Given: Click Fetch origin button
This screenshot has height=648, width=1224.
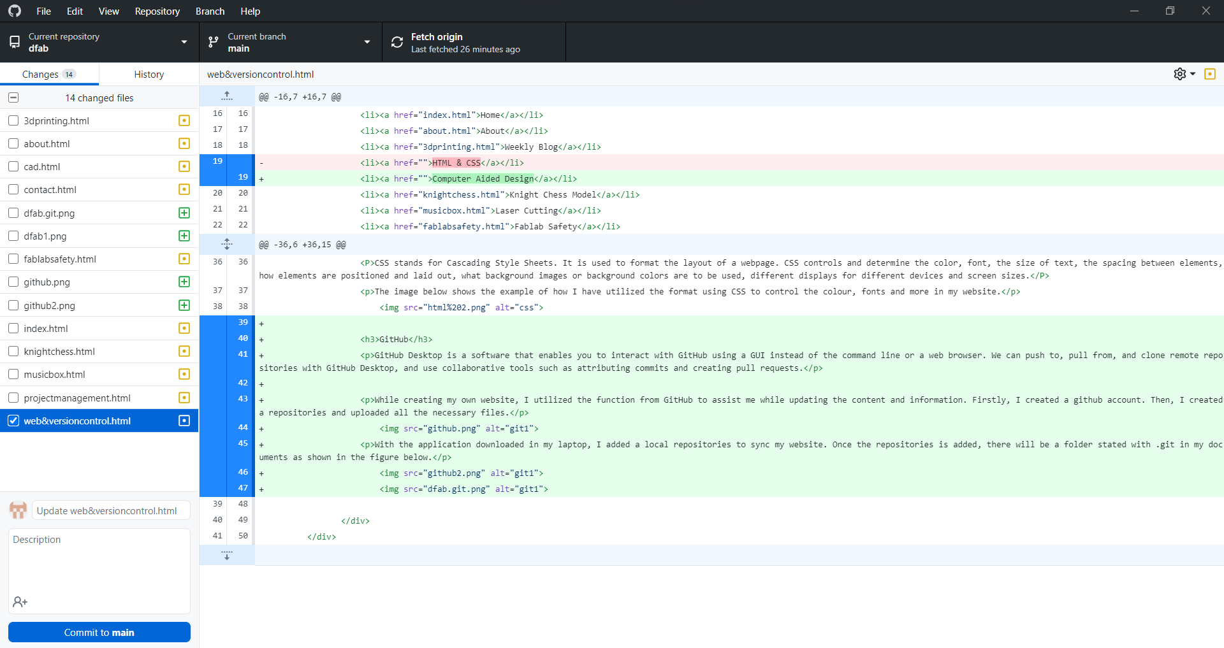Looking at the screenshot, I should point(474,42).
